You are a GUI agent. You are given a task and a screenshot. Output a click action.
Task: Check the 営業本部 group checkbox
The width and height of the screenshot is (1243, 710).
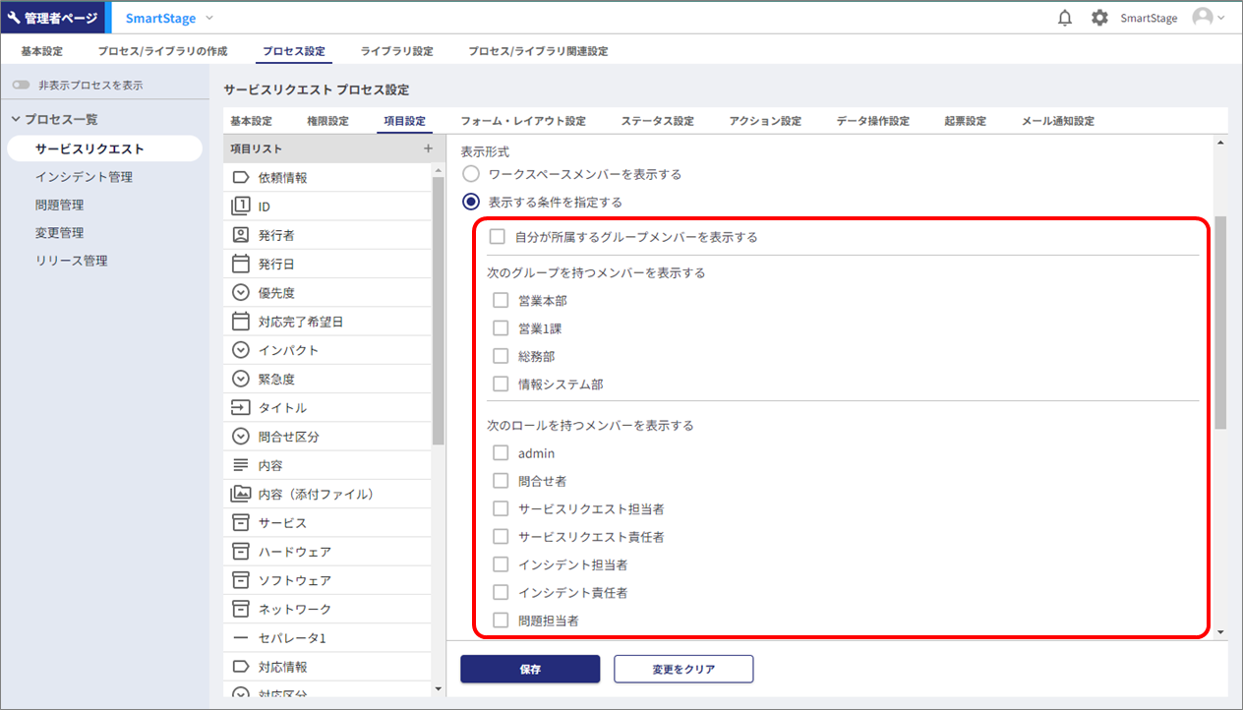click(x=501, y=301)
